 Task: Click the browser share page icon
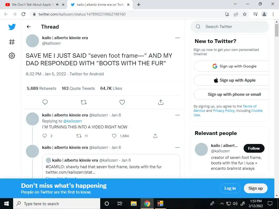236,14
